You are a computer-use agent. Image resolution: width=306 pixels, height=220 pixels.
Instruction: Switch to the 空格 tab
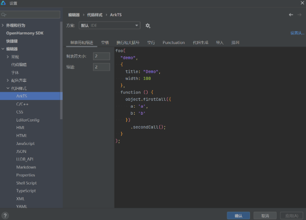tap(105, 43)
